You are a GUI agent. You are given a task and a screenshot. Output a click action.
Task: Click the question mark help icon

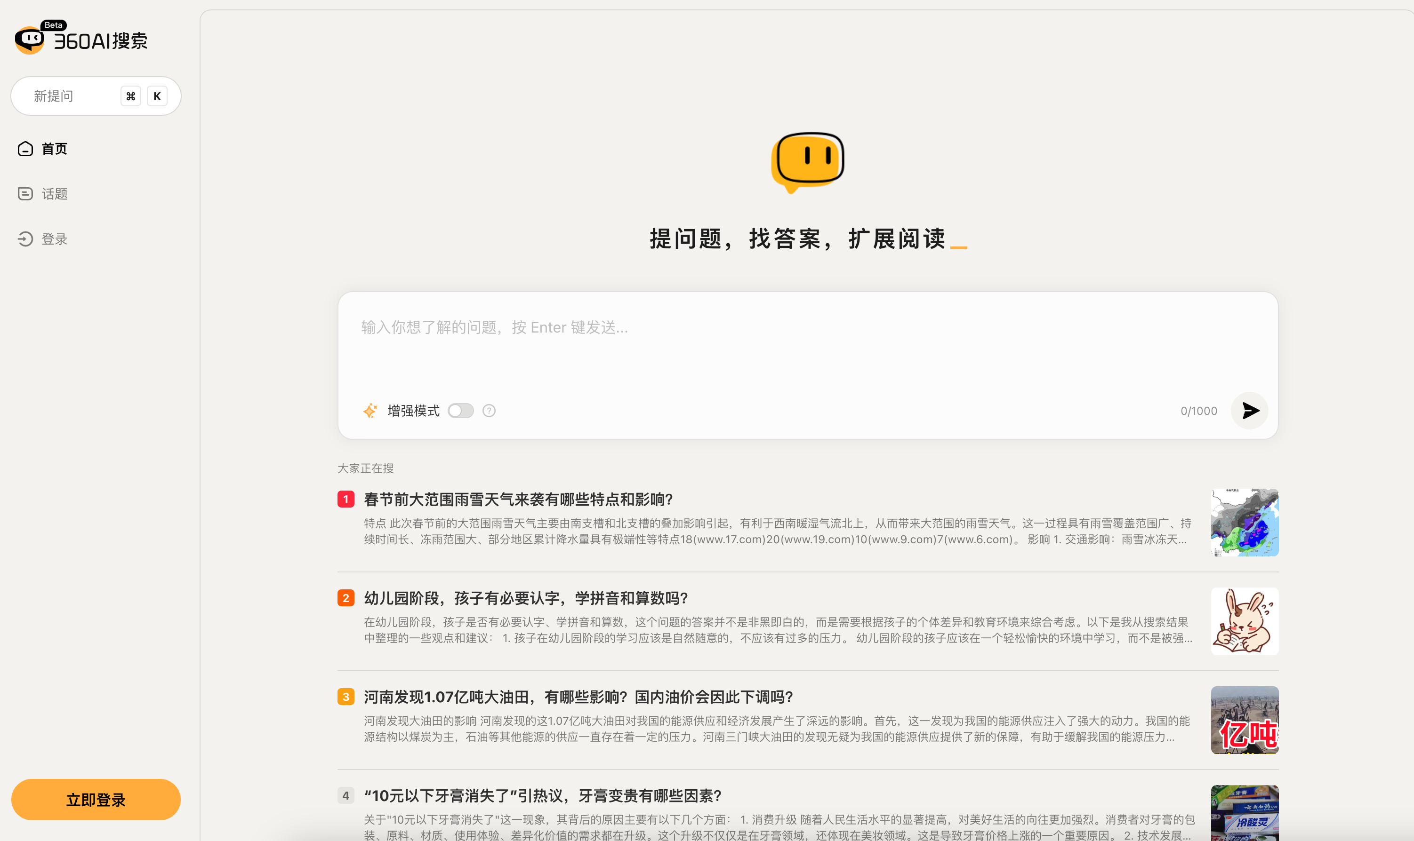click(489, 411)
